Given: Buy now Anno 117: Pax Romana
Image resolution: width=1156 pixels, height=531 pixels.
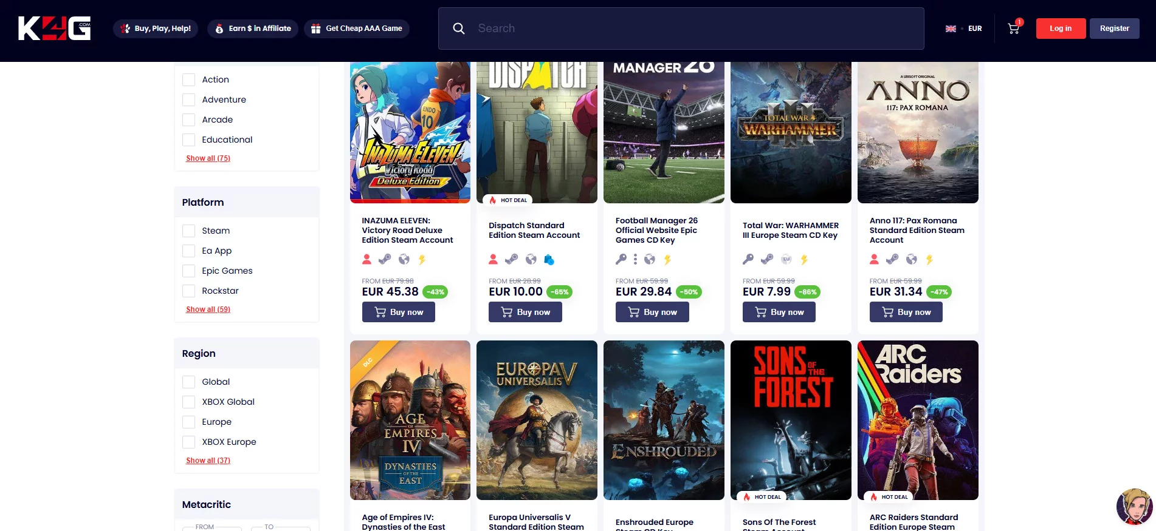Looking at the screenshot, I should (906, 312).
